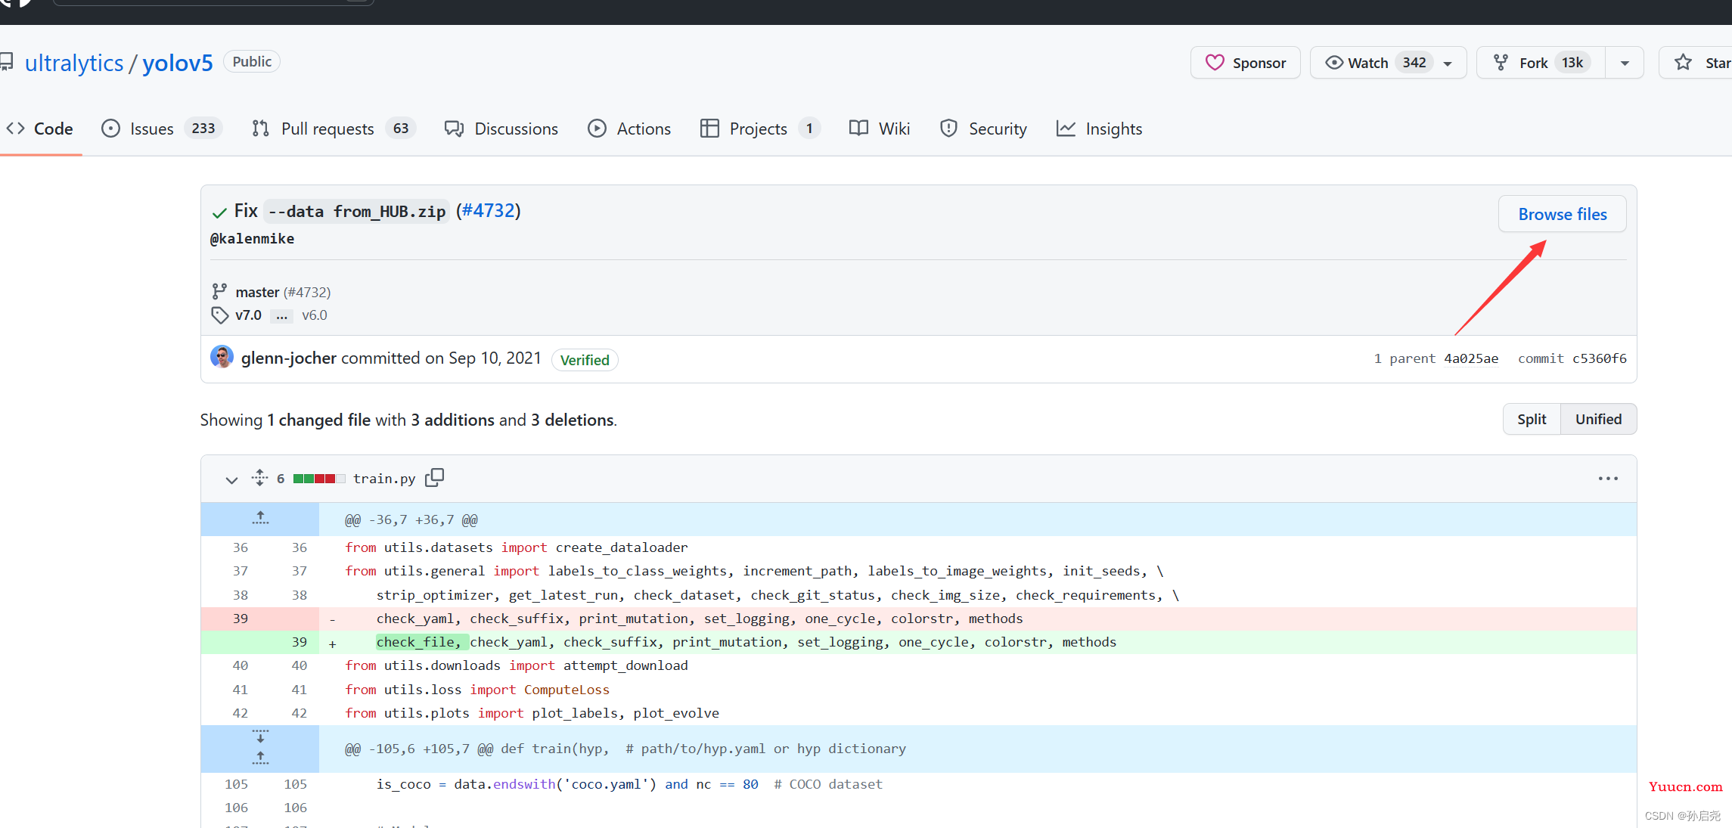Click the Sponsor heart button
The width and height of the screenshot is (1732, 828).
[1245, 63]
